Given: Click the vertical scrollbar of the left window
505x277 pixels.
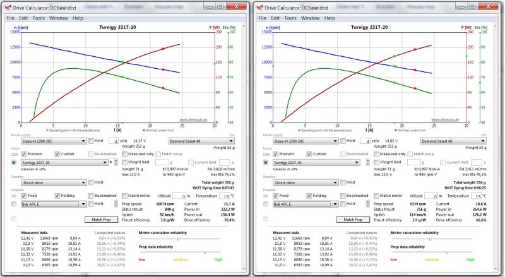Looking at the screenshot, I should [244, 147].
